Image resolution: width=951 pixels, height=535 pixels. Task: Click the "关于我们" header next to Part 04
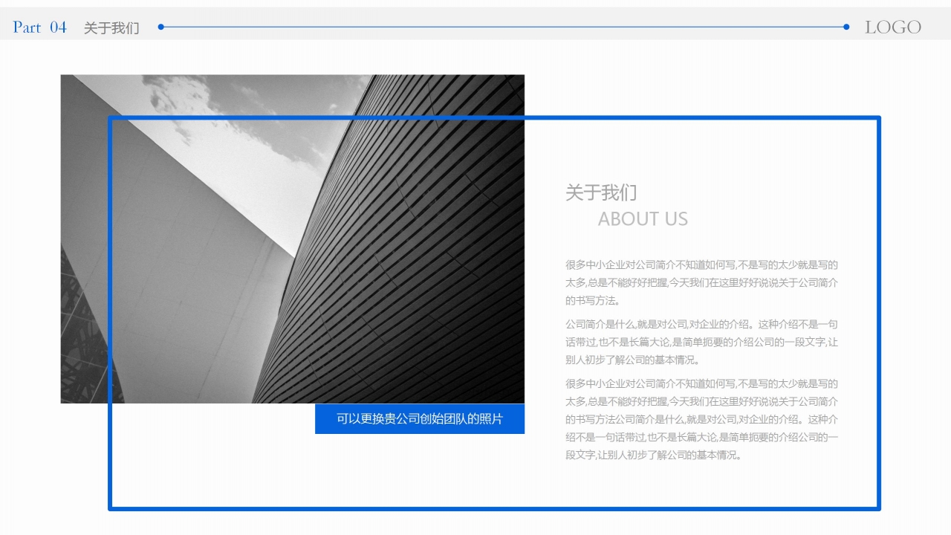click(111, 28)
